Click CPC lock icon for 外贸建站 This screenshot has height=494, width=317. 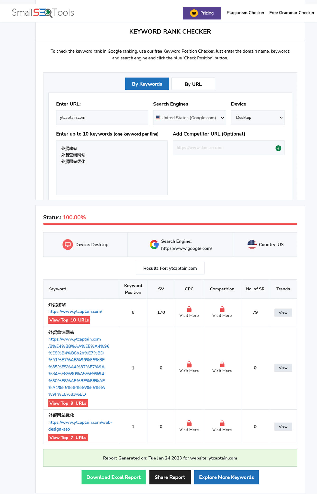[189, 309]
